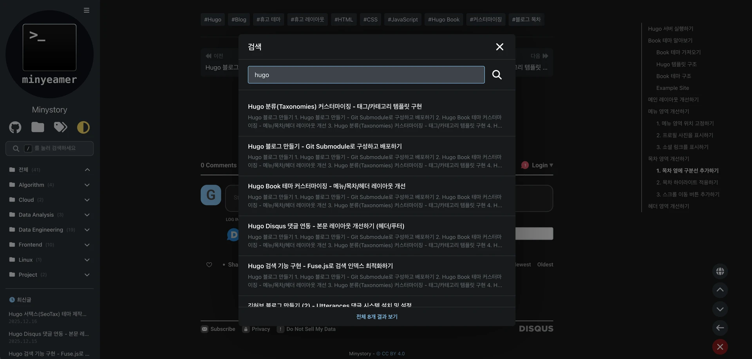Collapse the 전체 category chevron

pyautogui.click(x=87, y=170)
